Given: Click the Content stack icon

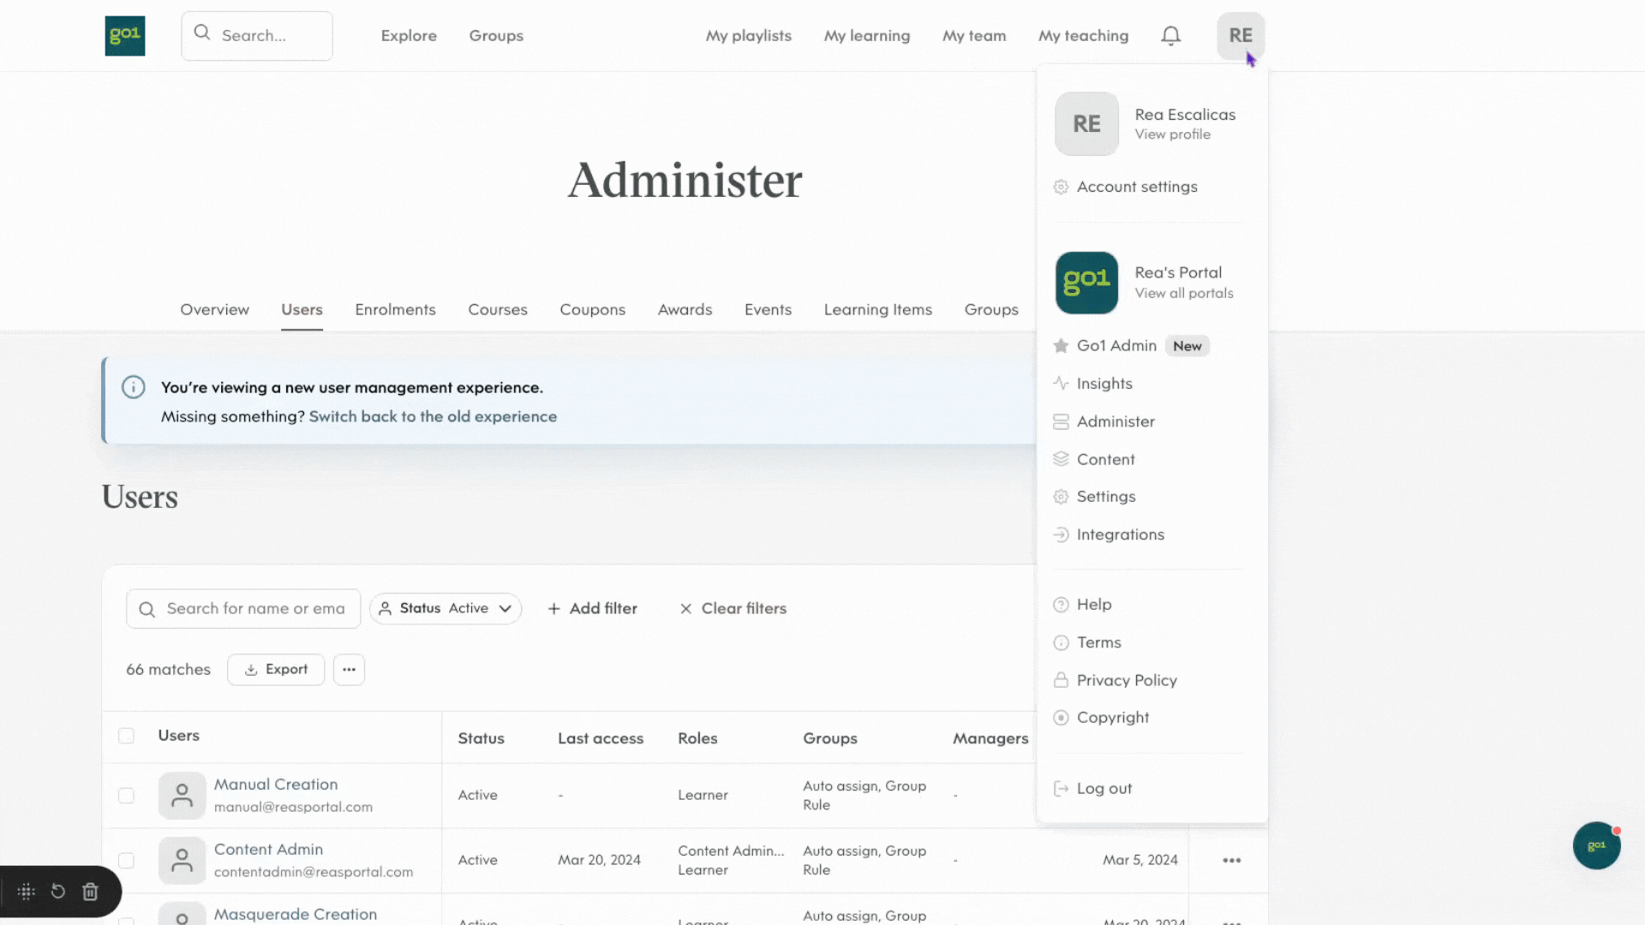Looking at the screenshot, I should click(x=1061, y=459).
